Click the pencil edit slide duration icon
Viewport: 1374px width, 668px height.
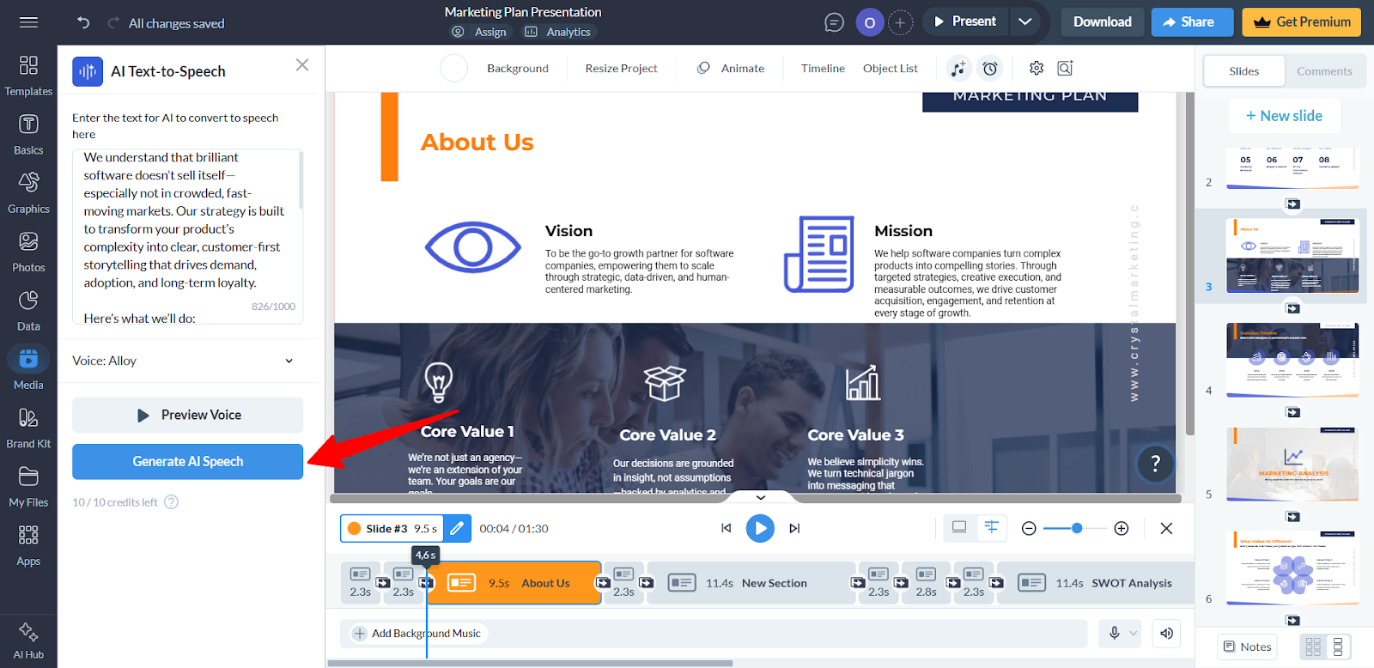457,528
